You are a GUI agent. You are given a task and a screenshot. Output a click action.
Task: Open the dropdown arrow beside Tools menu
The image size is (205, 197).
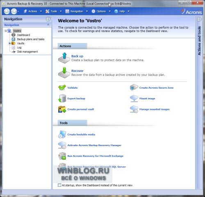(x=61, y=11)
